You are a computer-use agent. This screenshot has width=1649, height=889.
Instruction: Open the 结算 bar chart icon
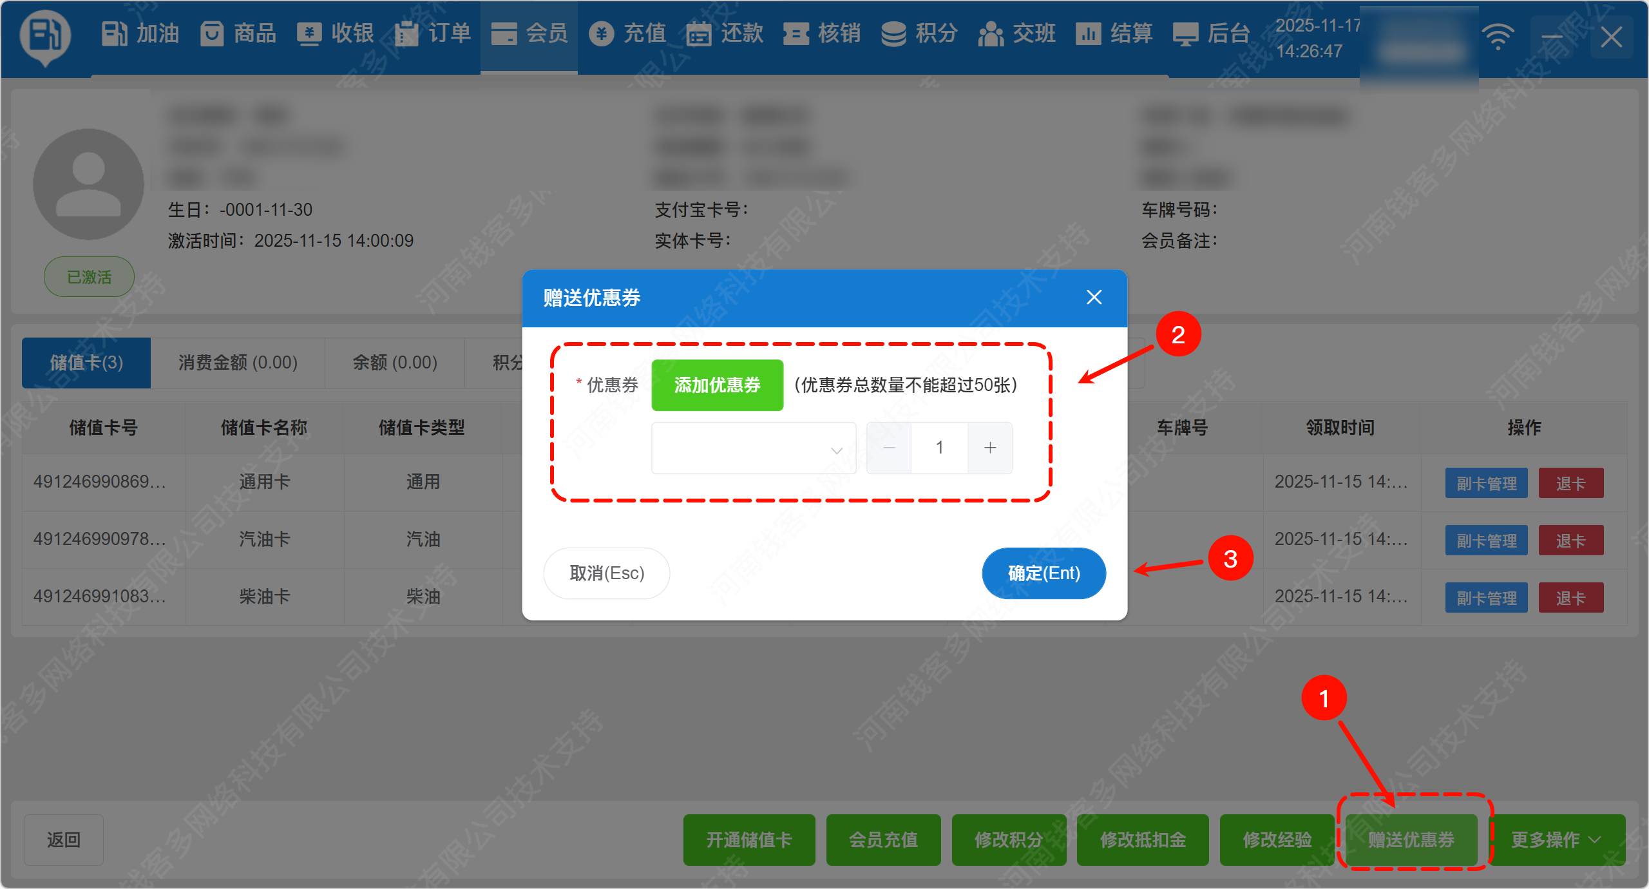(1088, 33)
